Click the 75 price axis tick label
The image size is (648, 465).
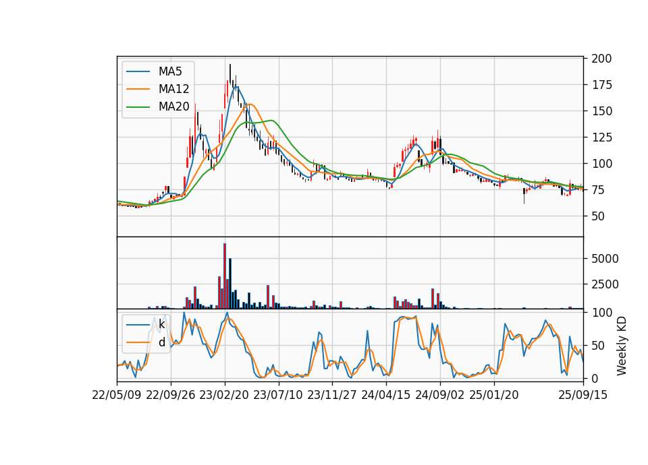point(598,190)
